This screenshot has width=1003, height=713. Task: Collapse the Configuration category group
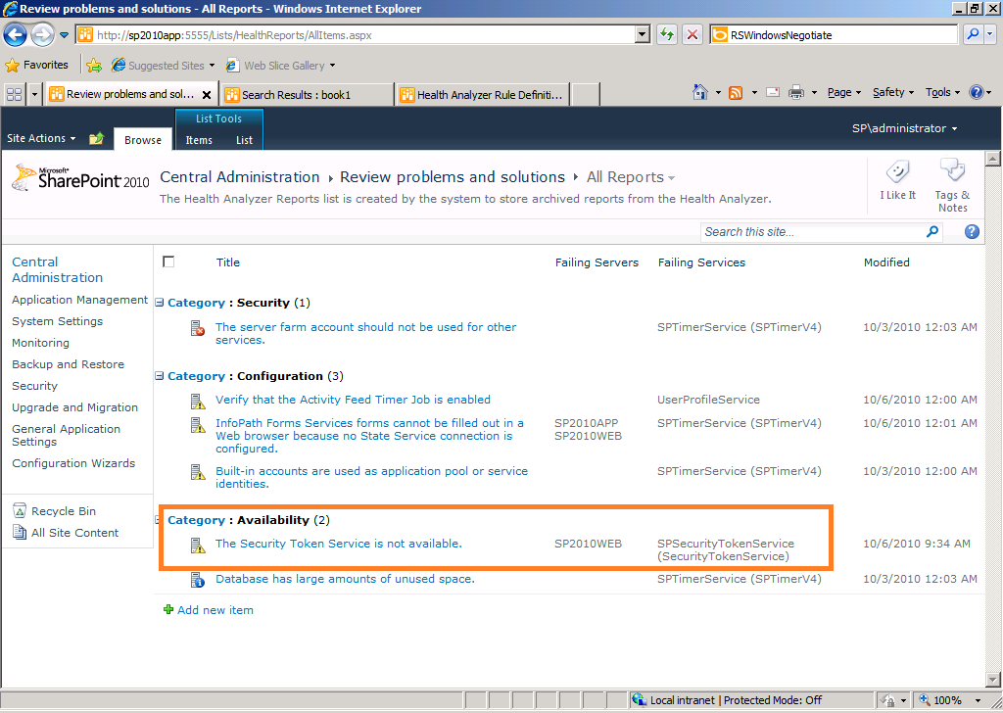[x=160, y=376]
